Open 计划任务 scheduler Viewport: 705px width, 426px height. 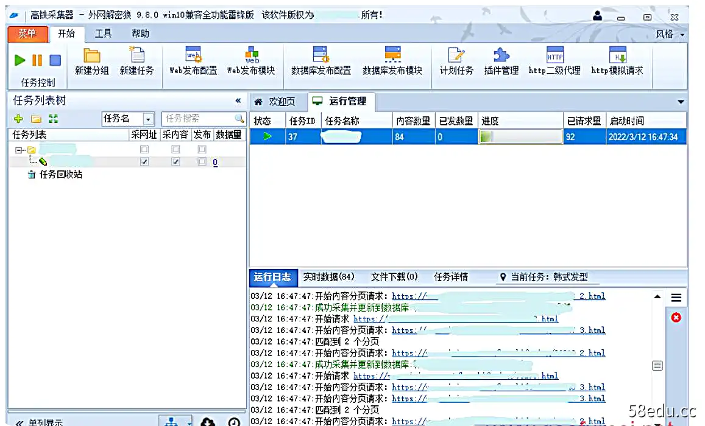(x=456, y=61)
